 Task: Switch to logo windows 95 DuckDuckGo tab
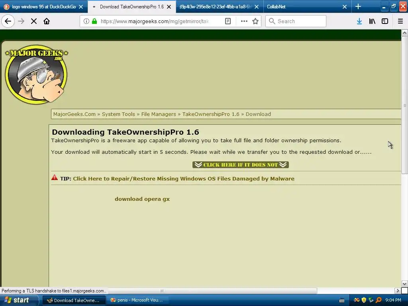point(44,7)
